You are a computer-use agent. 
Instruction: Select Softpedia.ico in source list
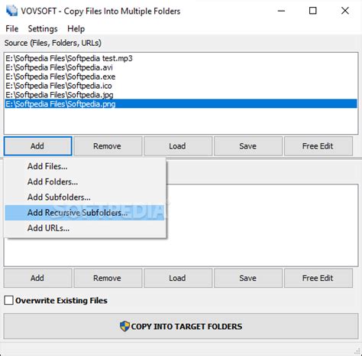pos(181,86)
